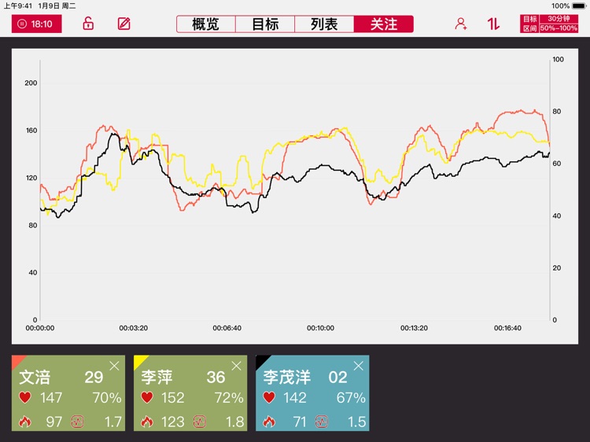Click the 1.5 value on 李茂洋 card
Image resolution: width=590 pixels, height=442 pixels.
pos(357,422)
